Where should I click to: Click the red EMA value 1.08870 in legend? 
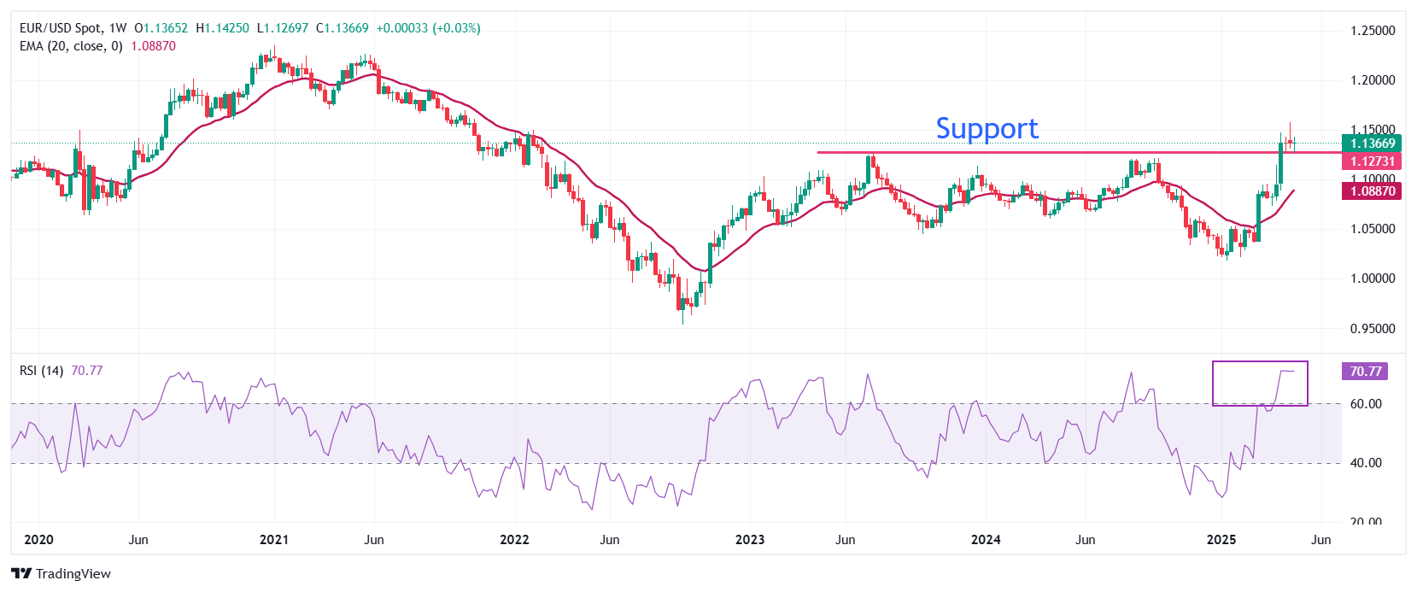[x=153, y=46]
